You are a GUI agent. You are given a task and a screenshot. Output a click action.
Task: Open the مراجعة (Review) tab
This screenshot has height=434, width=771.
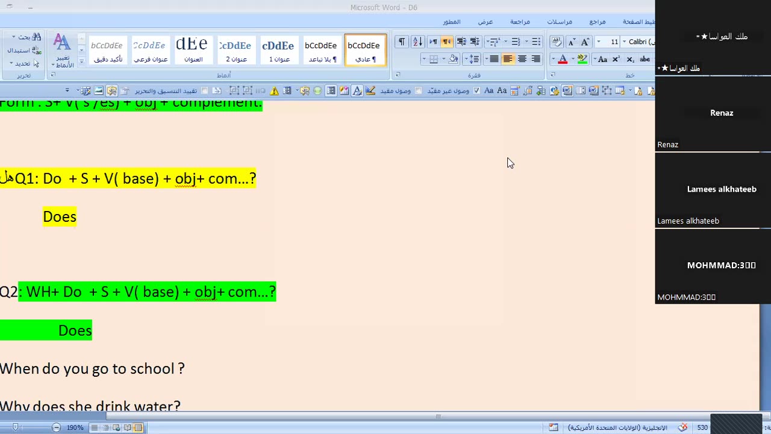tap(520, 22)
